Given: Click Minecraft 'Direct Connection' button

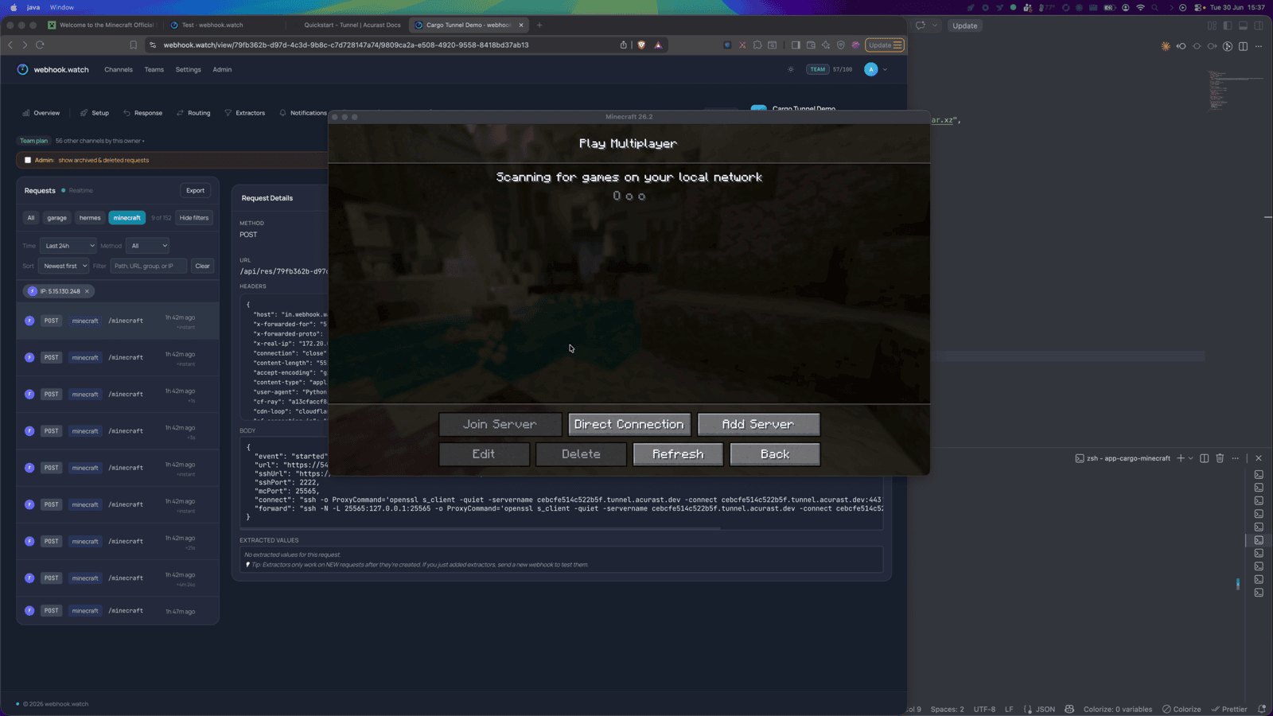Looking at the screenshot, I should coord(629,424).
